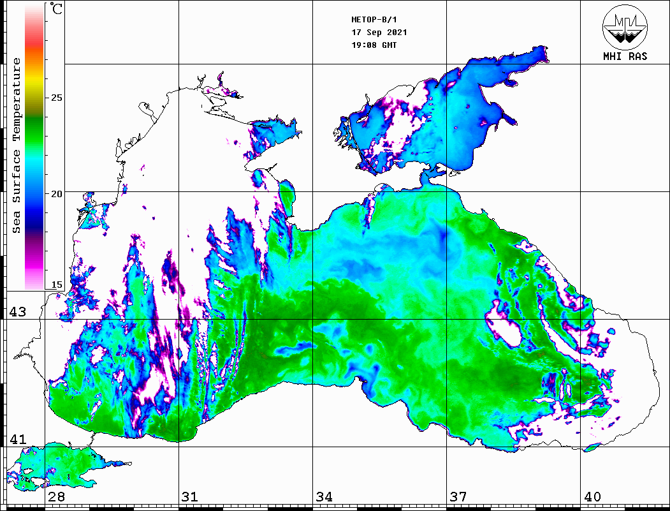
Task: Click the 25 mark on temperature scale
Action: (x=57, y=98)
